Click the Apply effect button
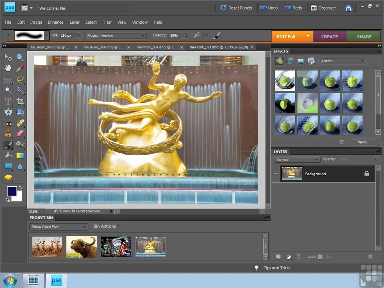The width and height of the screenshot is (384, 288). [x=362, y=142]
